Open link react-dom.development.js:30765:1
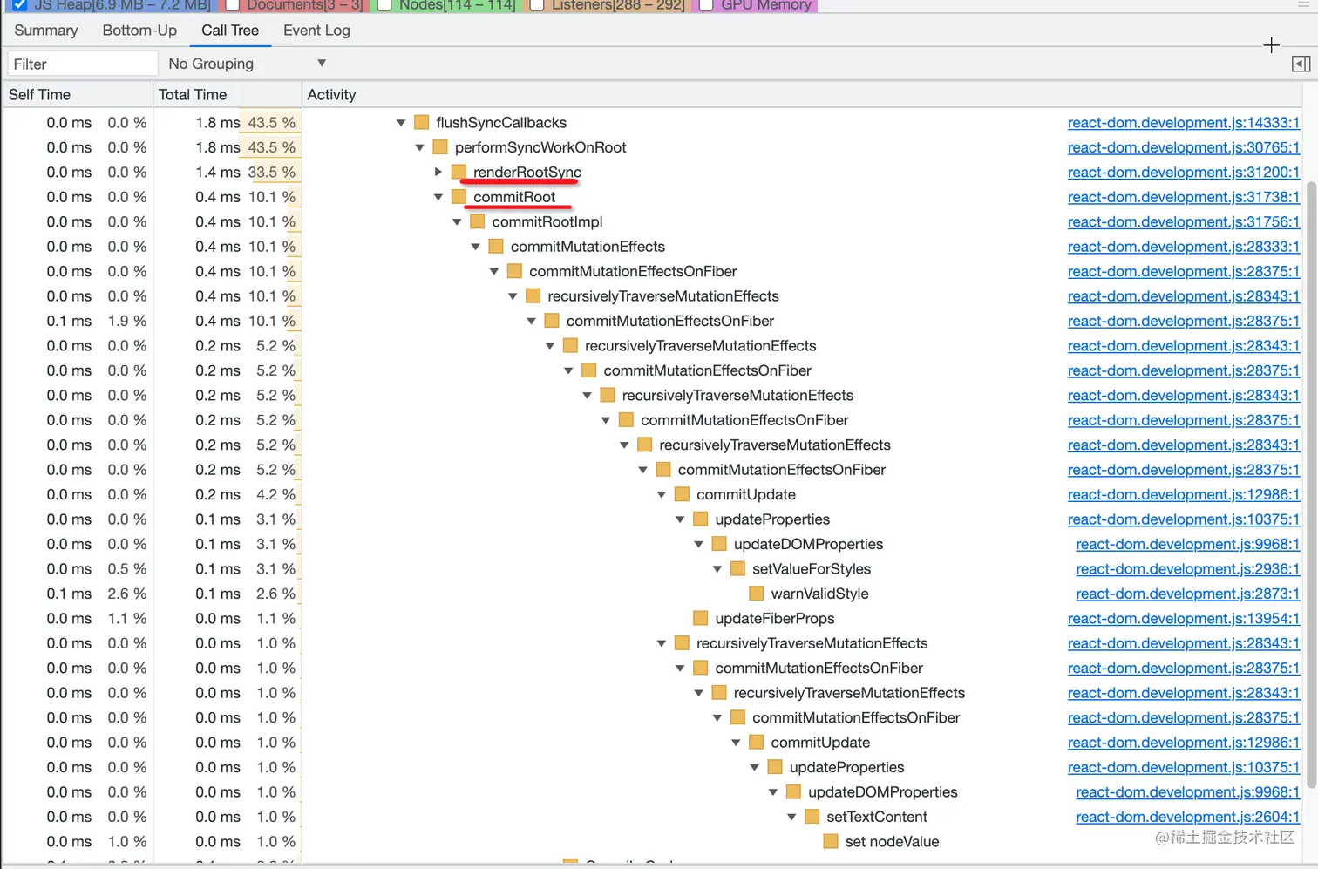Viewport: 1318px width, 869px height. pyautogui.click(x=1184, y=147)
